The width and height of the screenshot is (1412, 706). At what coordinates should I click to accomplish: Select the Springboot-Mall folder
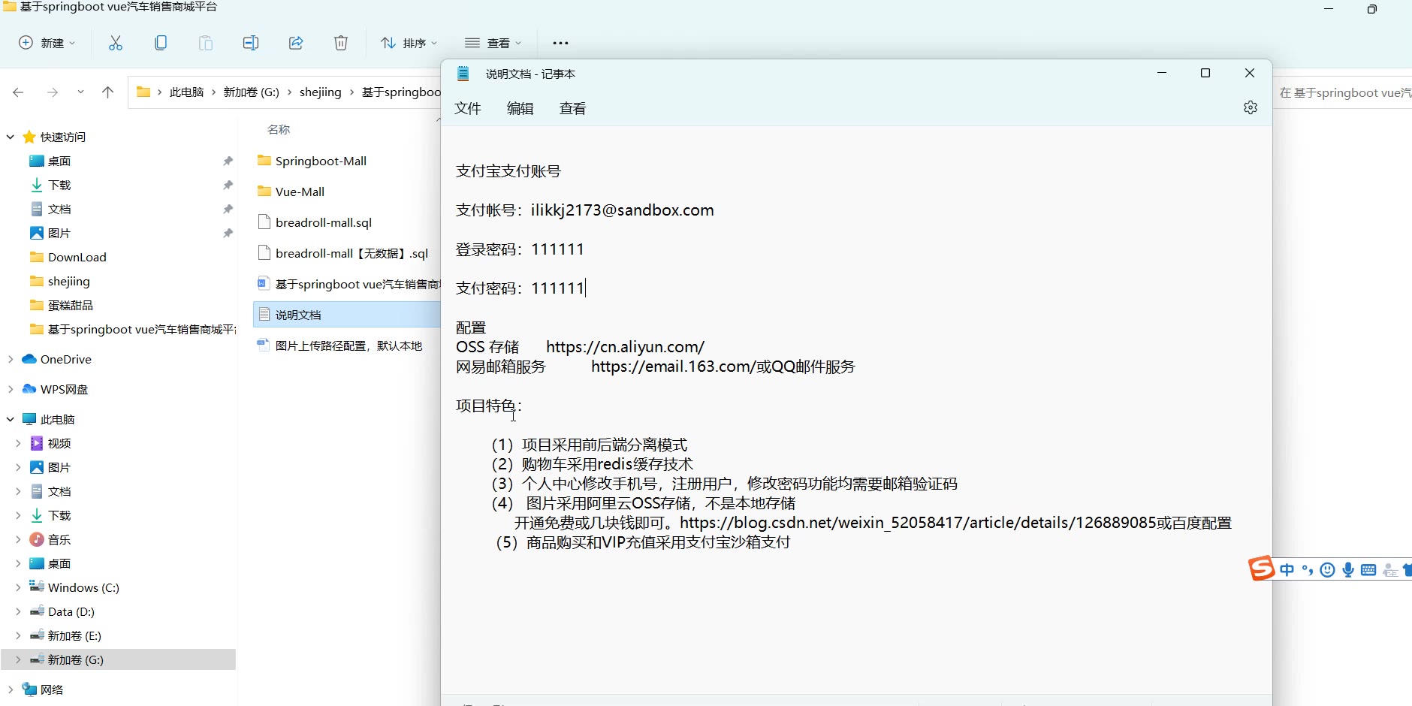(321, 161)
